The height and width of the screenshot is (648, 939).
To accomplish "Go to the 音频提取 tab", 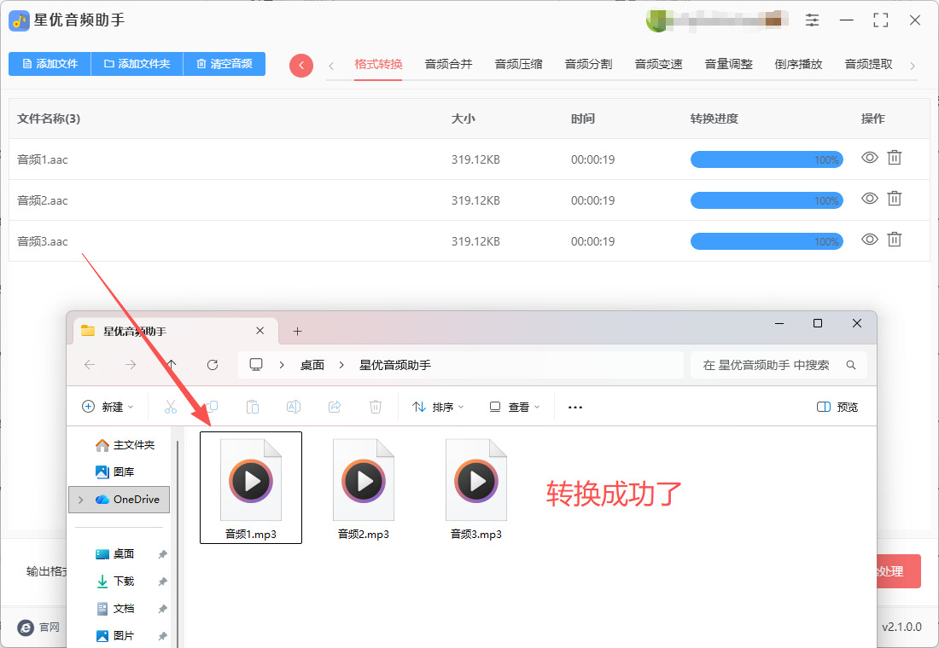I will tap(868, 64).
